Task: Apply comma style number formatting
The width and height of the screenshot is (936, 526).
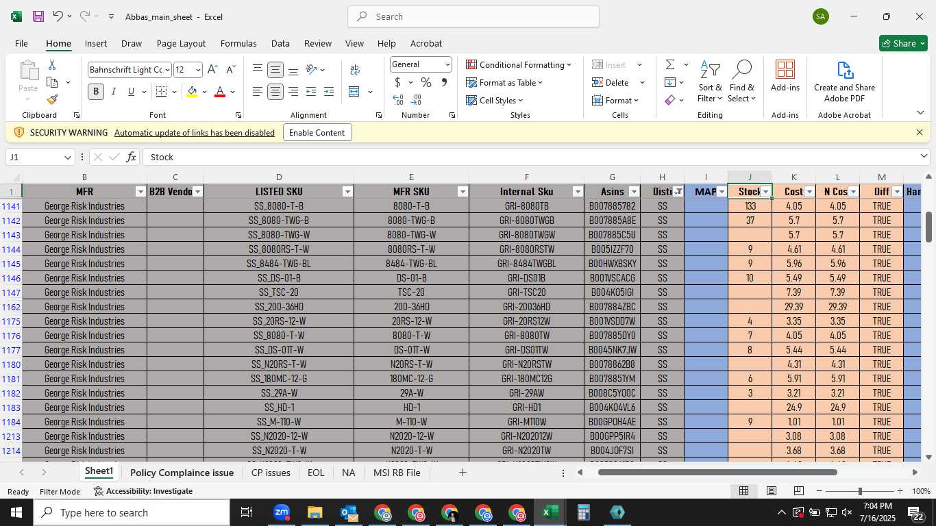Action: pos(444,82)
